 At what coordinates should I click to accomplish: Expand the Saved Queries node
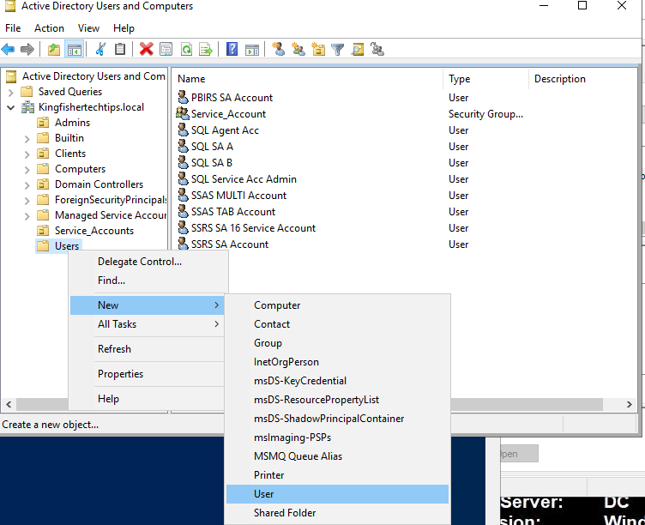point(10,92)
